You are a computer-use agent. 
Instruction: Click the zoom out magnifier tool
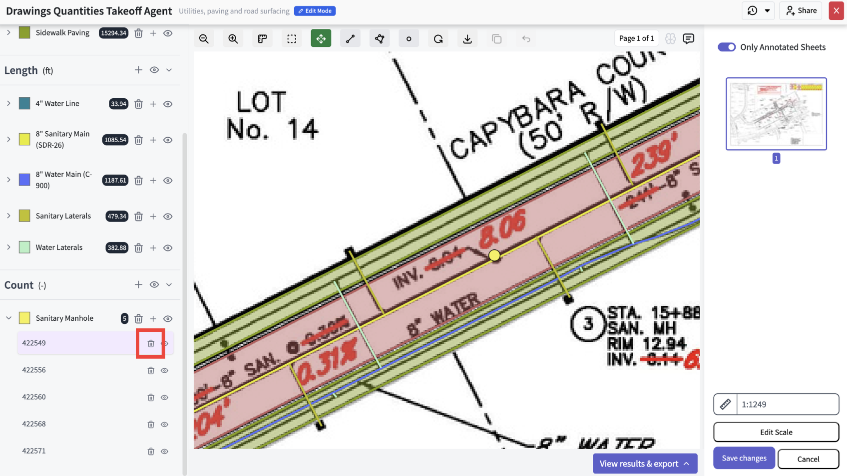[204, 39]
